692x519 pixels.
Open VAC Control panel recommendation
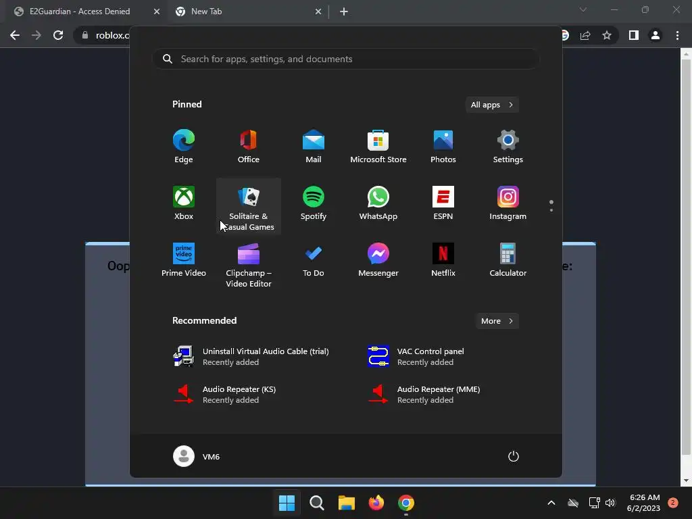[416, 357]
